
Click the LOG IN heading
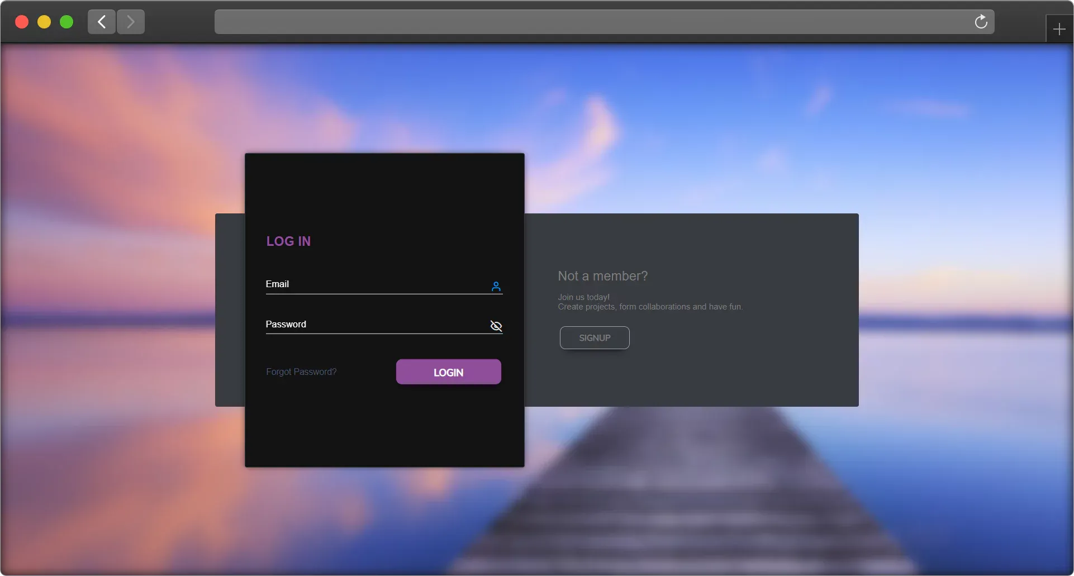288,241
